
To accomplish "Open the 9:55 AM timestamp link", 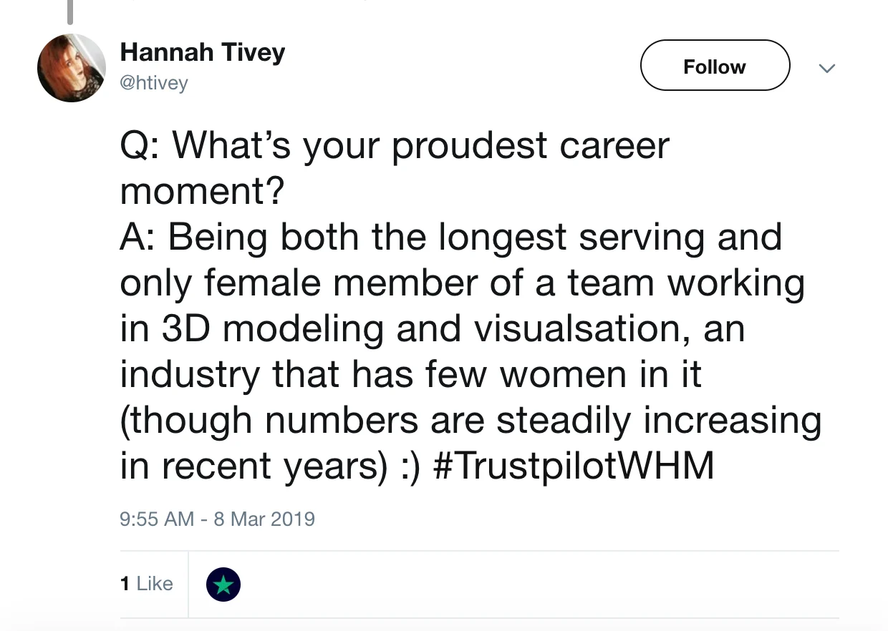I will [x=157, y=519].
